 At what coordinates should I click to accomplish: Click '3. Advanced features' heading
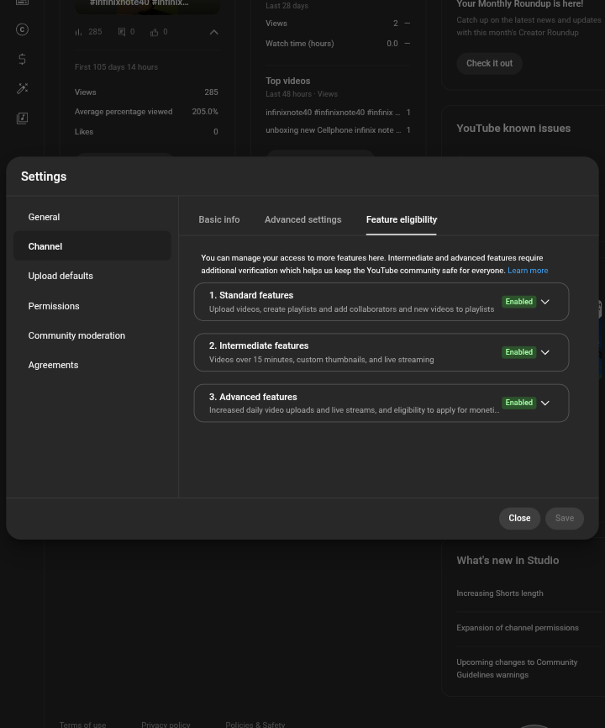(253, 397)
